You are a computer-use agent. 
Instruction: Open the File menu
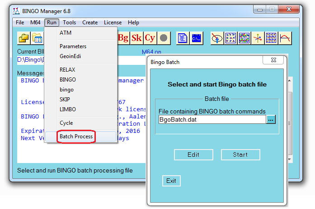(x=20, y=23)
